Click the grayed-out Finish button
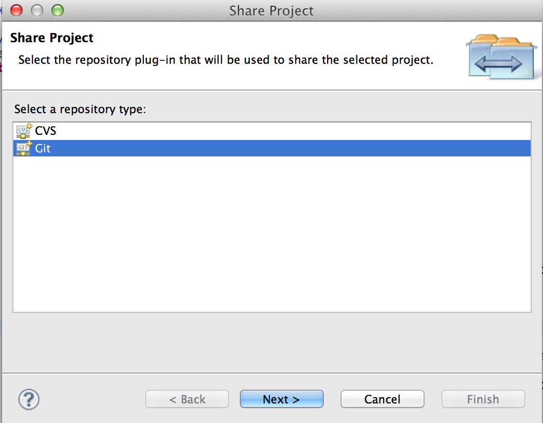Screen dimensions: 543x423 (483, 399)
